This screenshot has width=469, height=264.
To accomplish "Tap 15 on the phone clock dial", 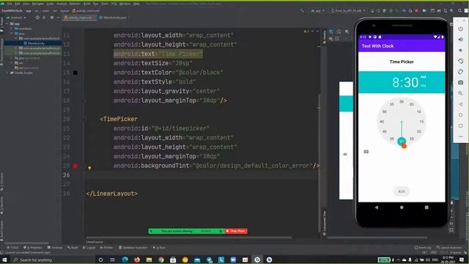I will click(421, 122).
